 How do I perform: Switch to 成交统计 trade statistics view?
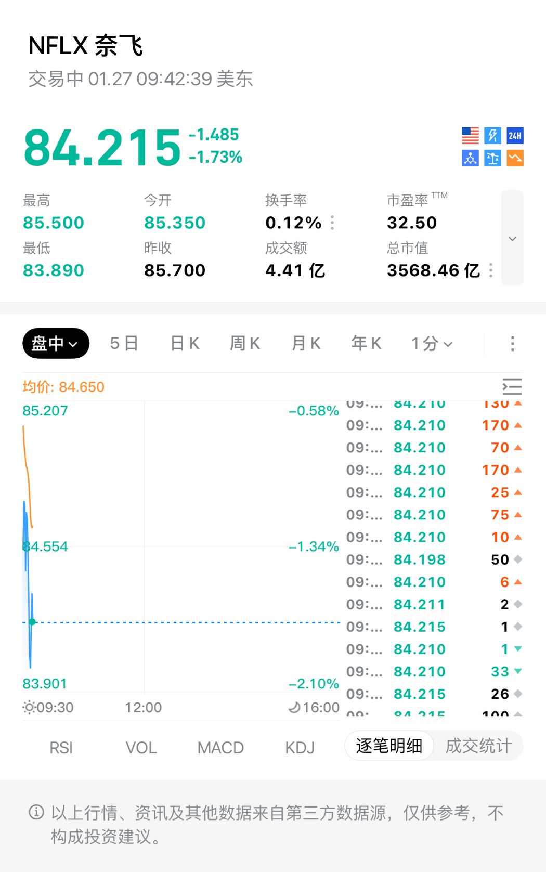(x=478, y=746)
